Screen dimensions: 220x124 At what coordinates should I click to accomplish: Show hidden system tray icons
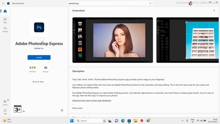(183, 121)
